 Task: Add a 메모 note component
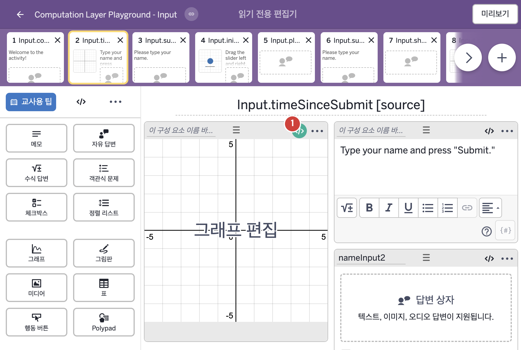37,138
